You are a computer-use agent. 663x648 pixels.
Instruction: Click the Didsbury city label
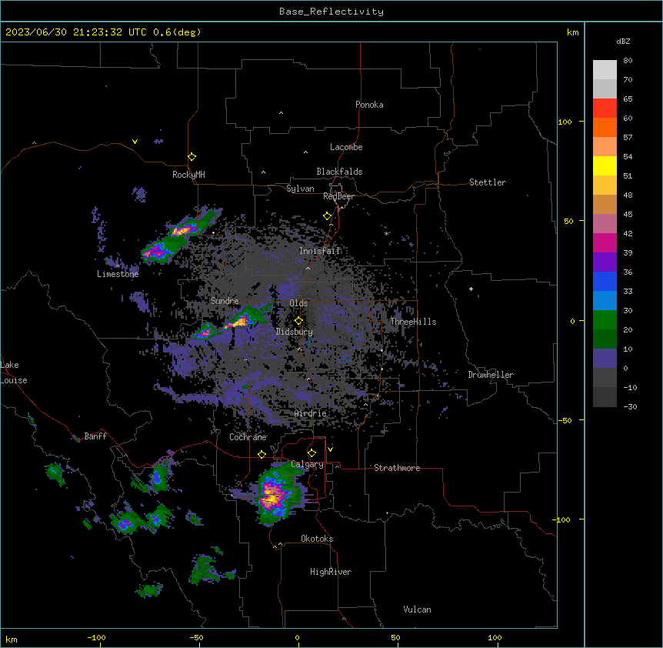point(295,332)
